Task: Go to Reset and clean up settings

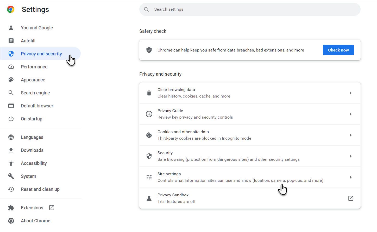Action: point(40,189)
